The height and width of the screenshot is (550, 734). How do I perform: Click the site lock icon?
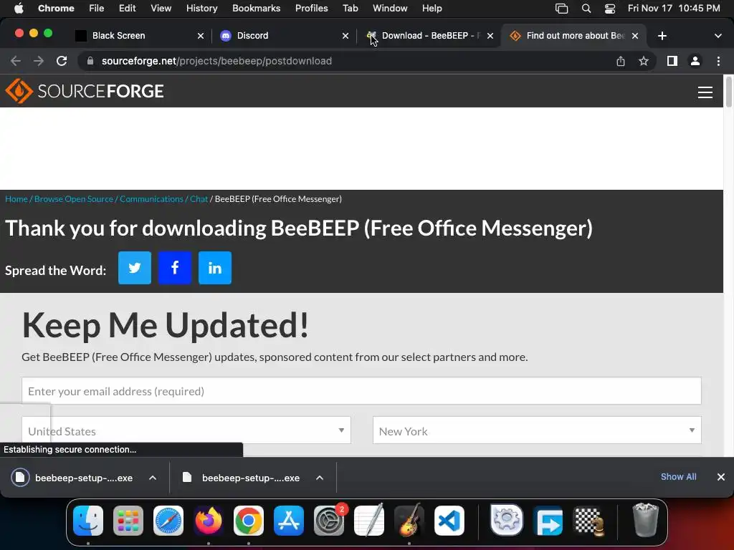pos(90,61)
